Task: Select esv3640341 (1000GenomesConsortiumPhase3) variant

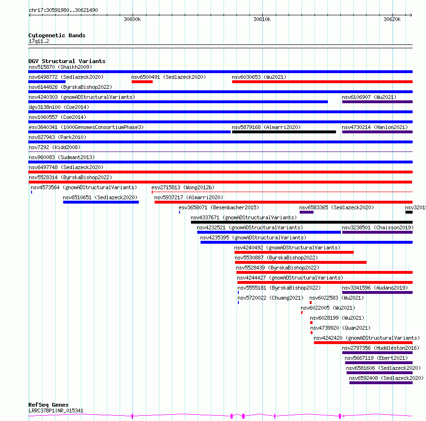Action: pos(130,132)
